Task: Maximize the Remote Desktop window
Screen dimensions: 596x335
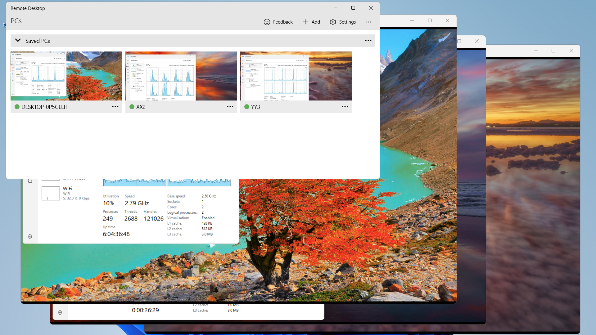Action: (353, 8)
